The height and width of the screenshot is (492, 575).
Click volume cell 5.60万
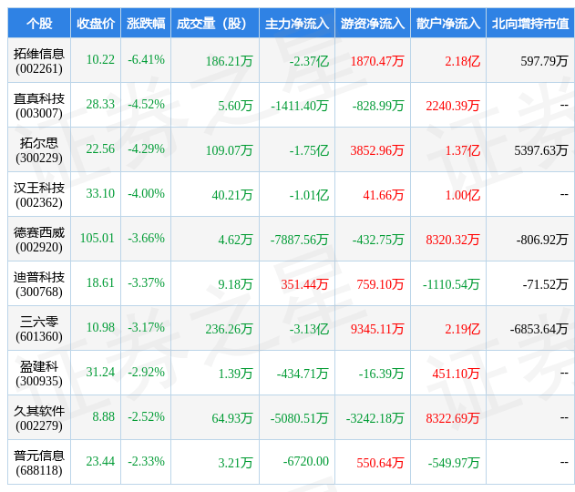click(235, 106)
